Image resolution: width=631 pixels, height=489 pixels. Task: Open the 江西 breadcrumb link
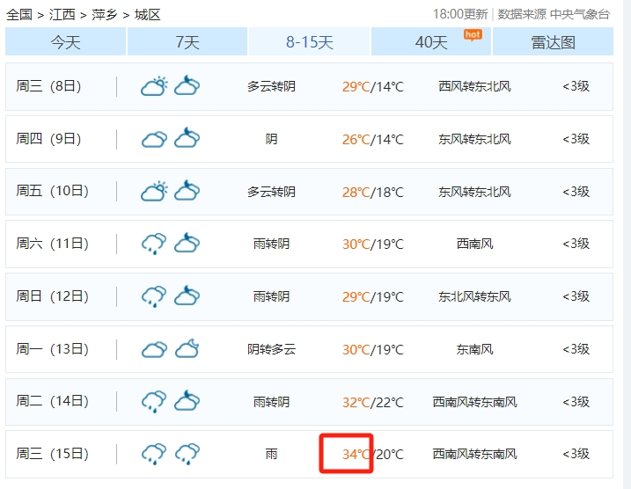[62, 15]
